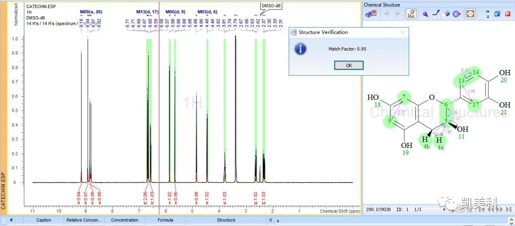Click the # column header
This screenshot has width=515, height=226.
[11, 220]
